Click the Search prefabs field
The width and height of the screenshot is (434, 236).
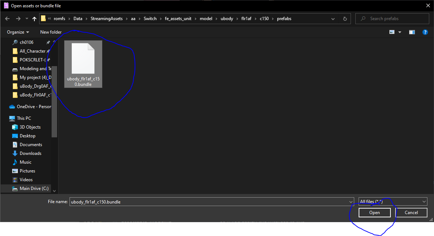(x=392, y=19)
